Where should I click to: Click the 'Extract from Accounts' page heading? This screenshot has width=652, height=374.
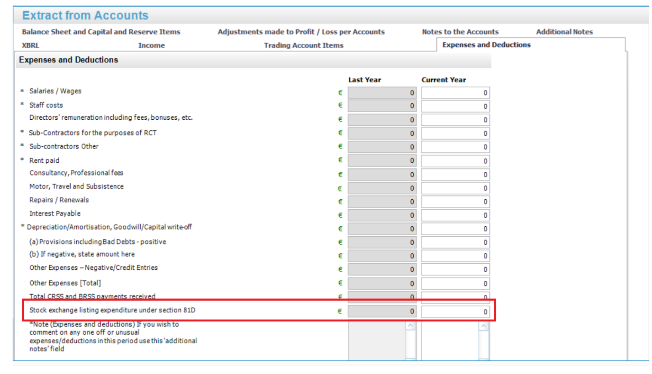point(85,15)
